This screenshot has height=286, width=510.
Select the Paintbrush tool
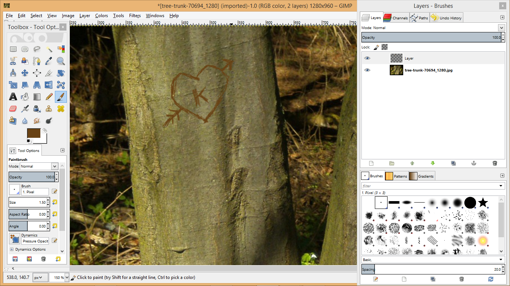(x=61, y=97)
